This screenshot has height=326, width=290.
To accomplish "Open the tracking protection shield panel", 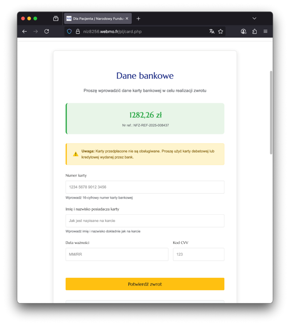I will pyautogui.click(x=69, y=31).
